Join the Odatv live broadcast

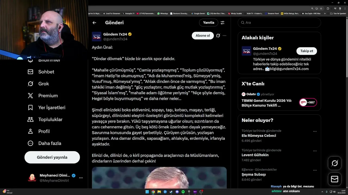tap(308, 102)
